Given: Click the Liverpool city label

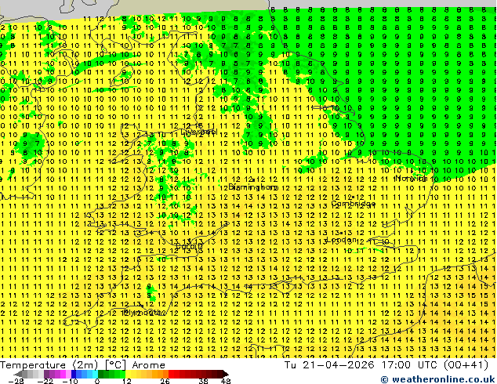Looking at the screenshot, I should coord(199,131).
